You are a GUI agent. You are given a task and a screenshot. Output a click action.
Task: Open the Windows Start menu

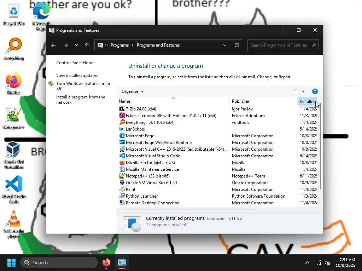11,263
